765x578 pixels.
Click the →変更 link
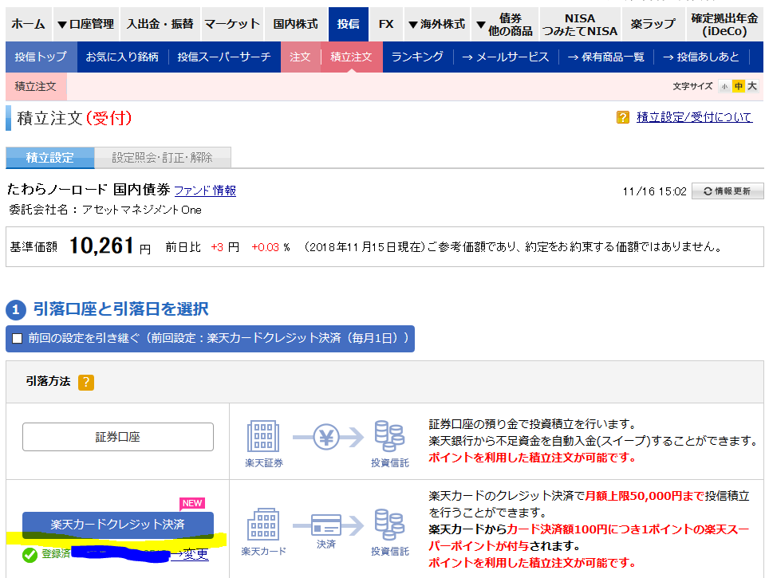pyautogui.click(x=189, y=554)
